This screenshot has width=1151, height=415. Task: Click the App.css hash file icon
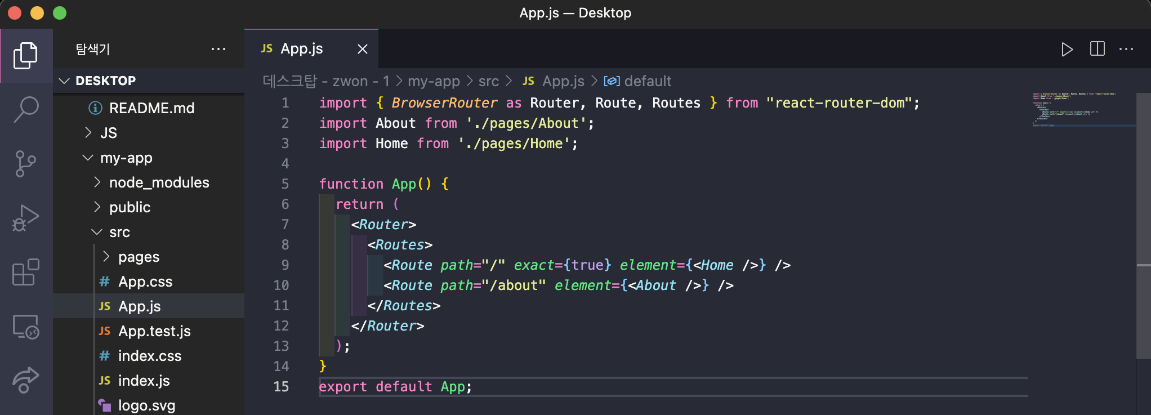pyautogui.click(x=105, y=282)
